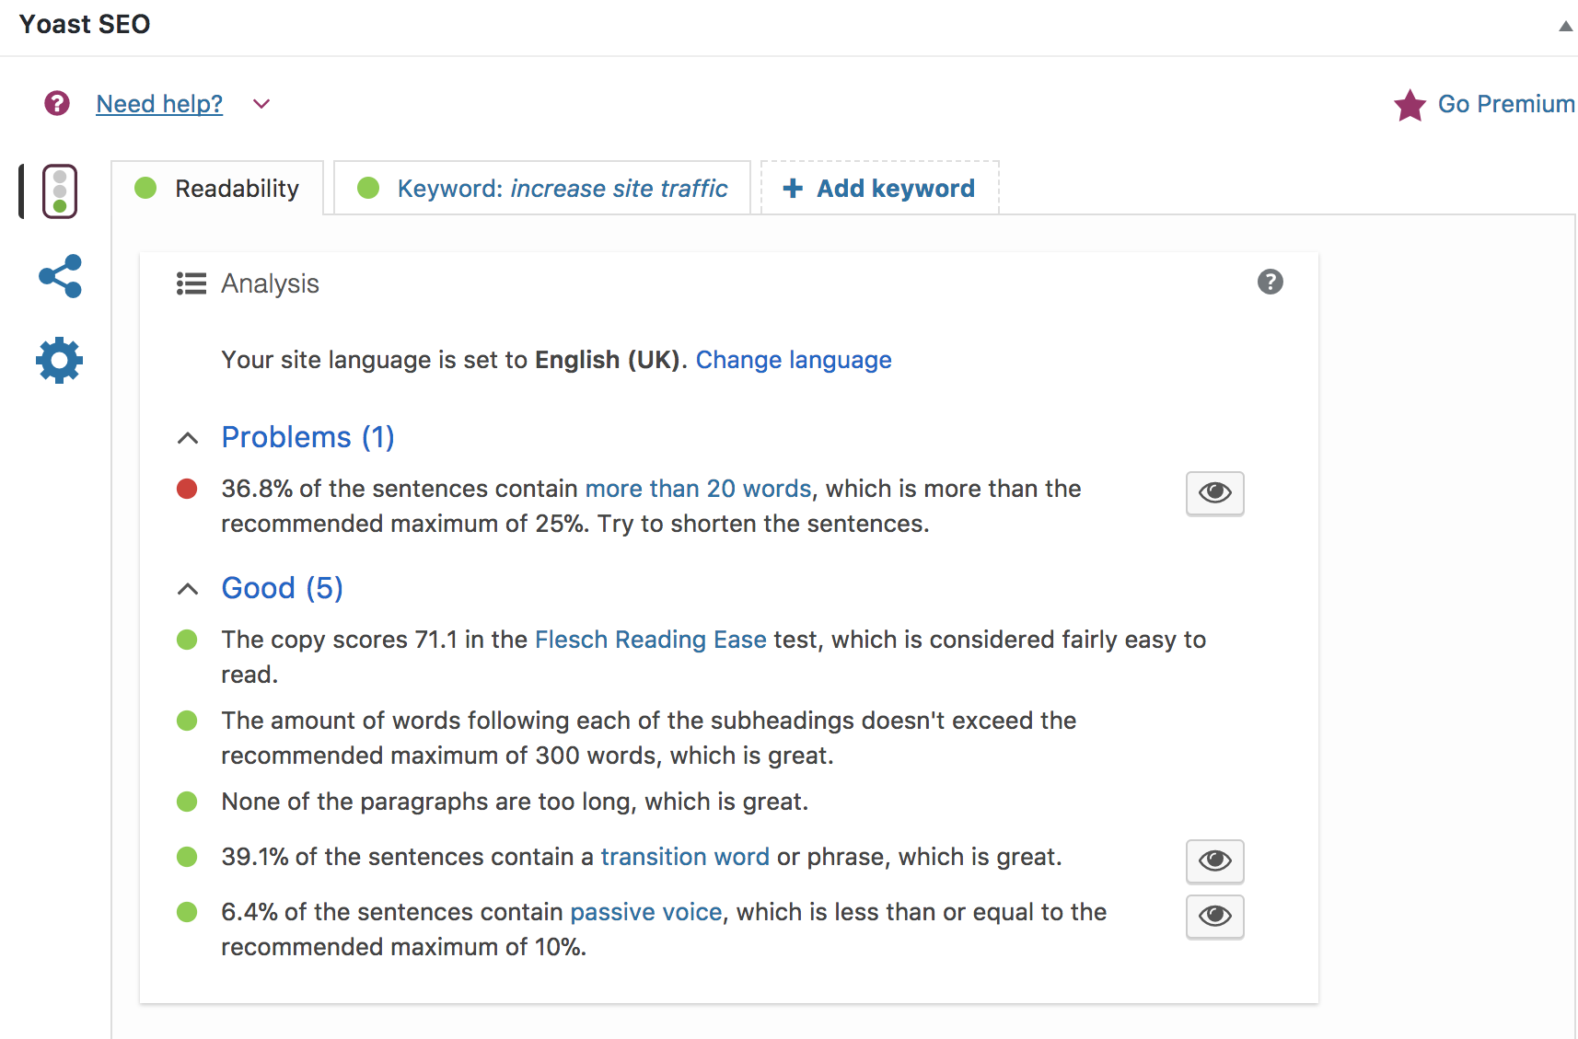Image resolution: width=1578 pixels, height=1039 pixels.
Task: Click the 'Your site language is set to' text
Action: click(x=375, y=360)
